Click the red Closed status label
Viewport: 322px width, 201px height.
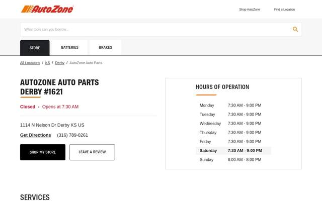[x=28, y=107]
